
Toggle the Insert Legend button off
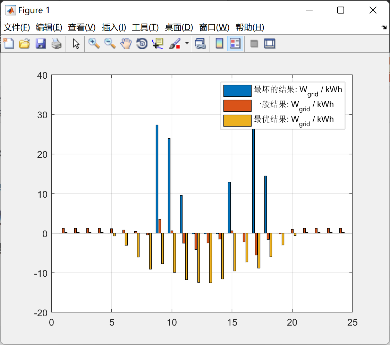235,44
